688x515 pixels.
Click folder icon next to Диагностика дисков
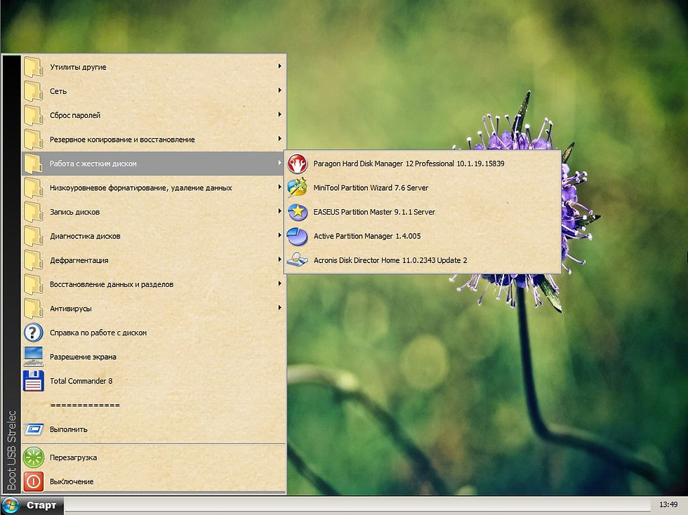tap(34, 236)
